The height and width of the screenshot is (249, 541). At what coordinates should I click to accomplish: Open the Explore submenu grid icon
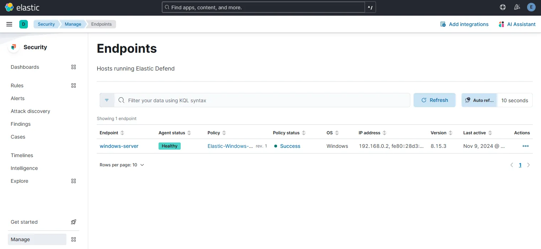point(74,181)
